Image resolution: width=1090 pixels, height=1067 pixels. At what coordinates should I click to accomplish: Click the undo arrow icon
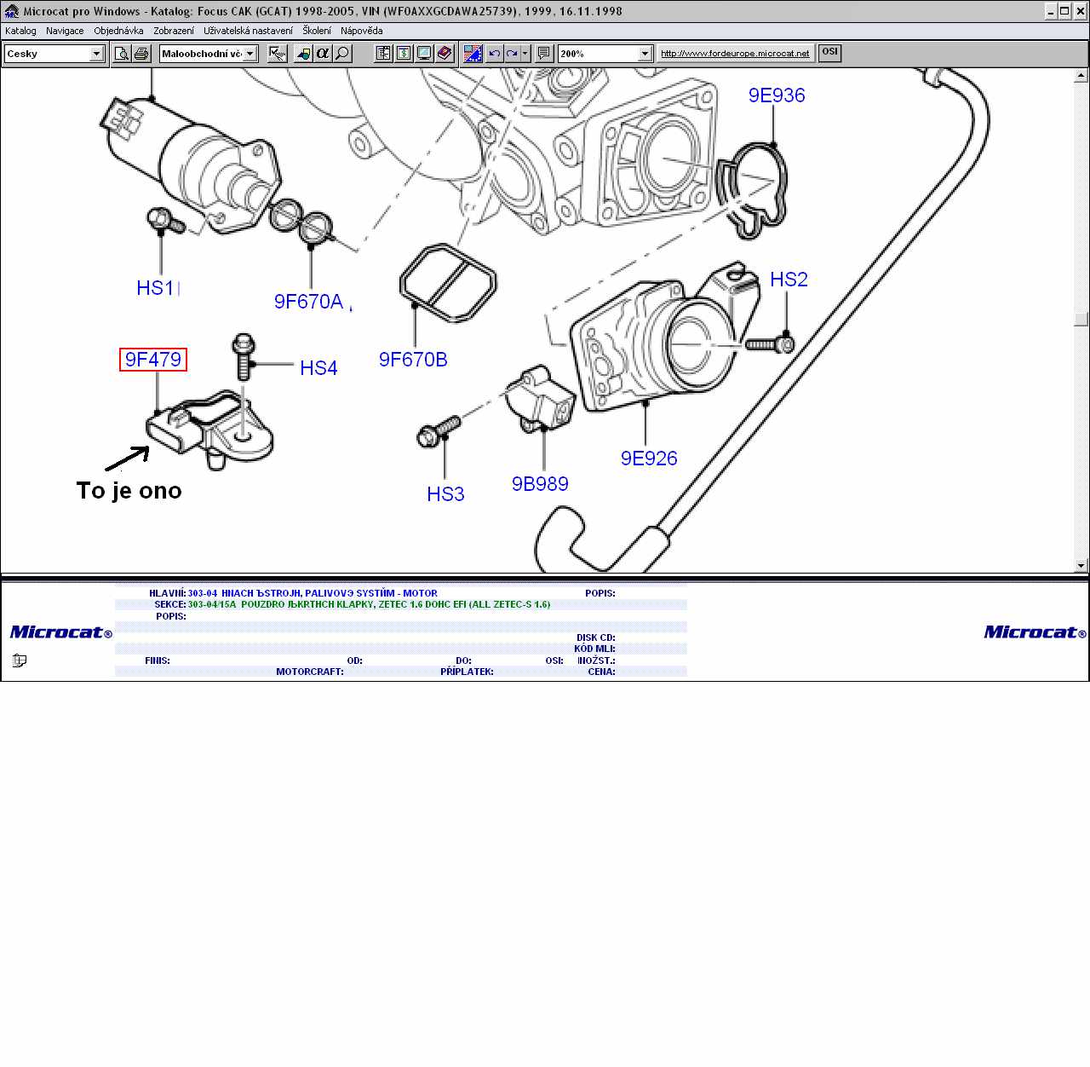[x=494, y=54]
